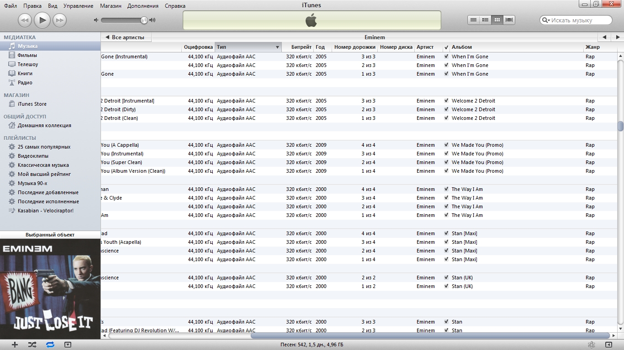Click the checkmark column header
Viewport: 624px width, 350px height.
446,47
